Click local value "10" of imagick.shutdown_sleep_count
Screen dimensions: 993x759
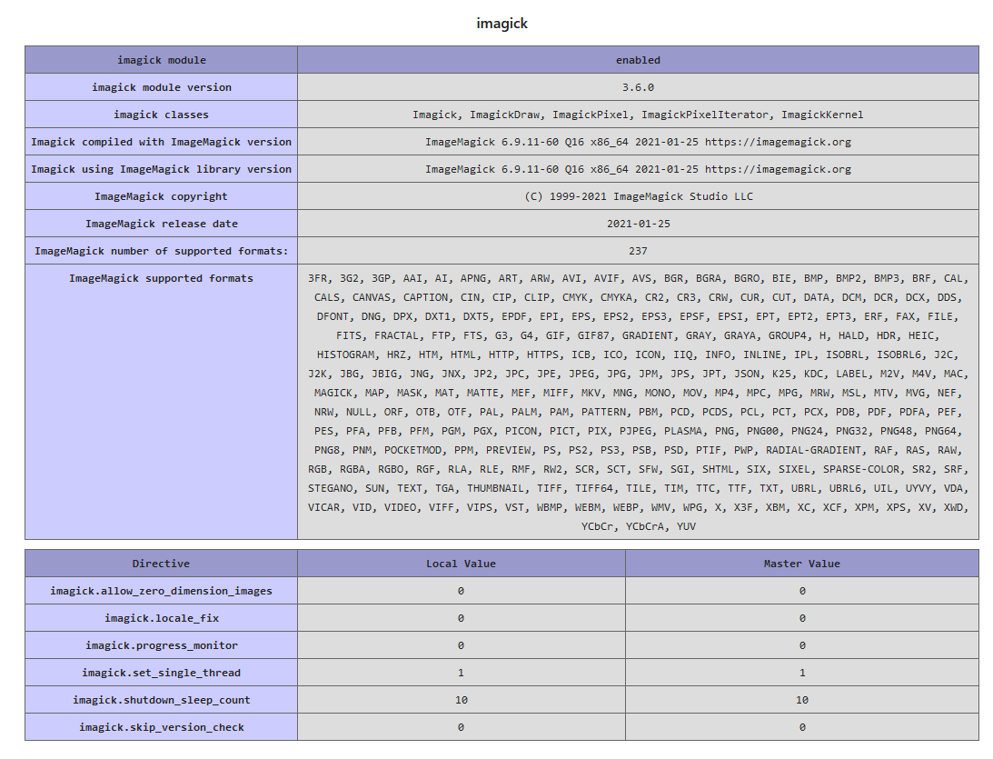(x=461, y=699)
